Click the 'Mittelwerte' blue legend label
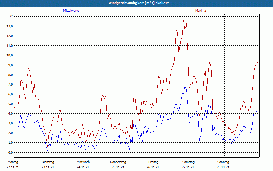 pyautogui.click(x=71, y=11)
